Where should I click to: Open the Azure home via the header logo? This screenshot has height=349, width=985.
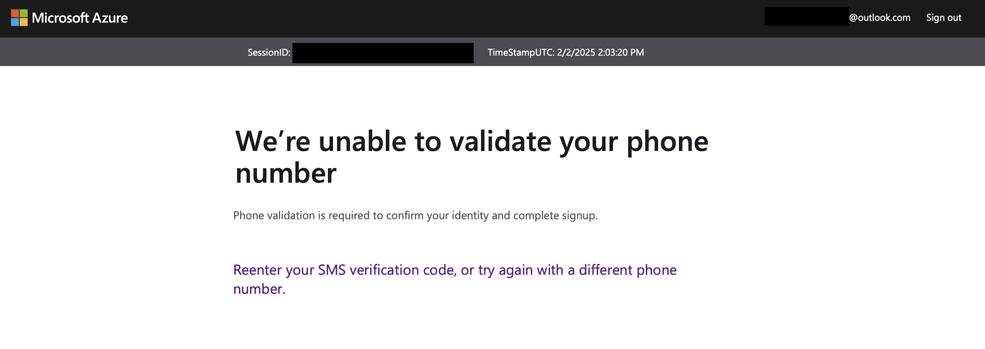pos(70,18)
